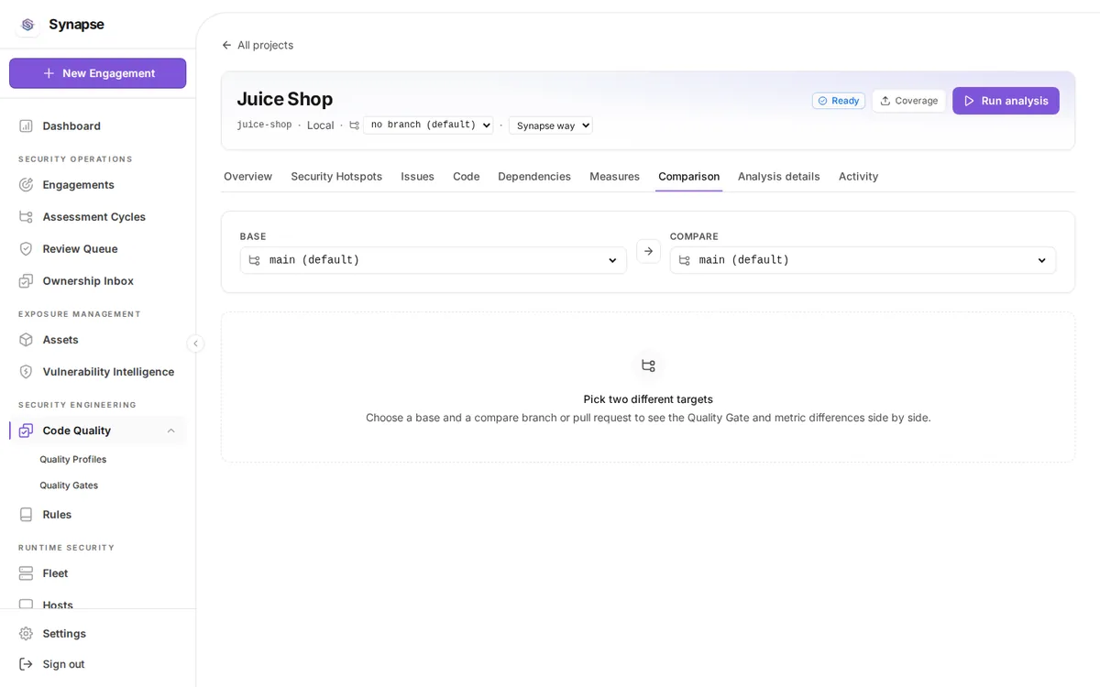Open the Measures tab

click(614, 176)
